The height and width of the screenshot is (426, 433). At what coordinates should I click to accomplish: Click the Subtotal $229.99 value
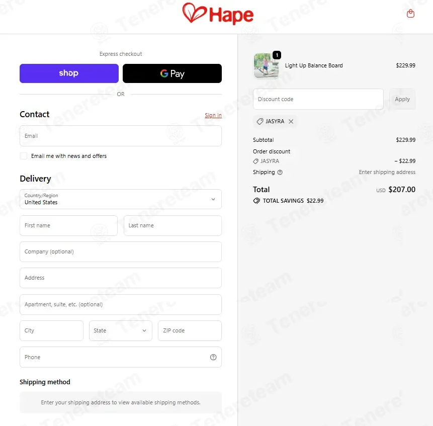[x=406, y=140]
